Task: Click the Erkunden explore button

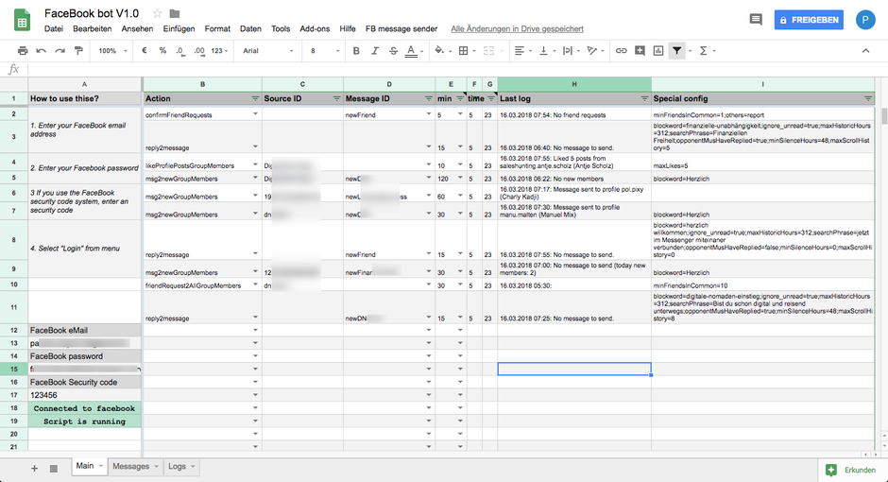Action: coord(852,468)
